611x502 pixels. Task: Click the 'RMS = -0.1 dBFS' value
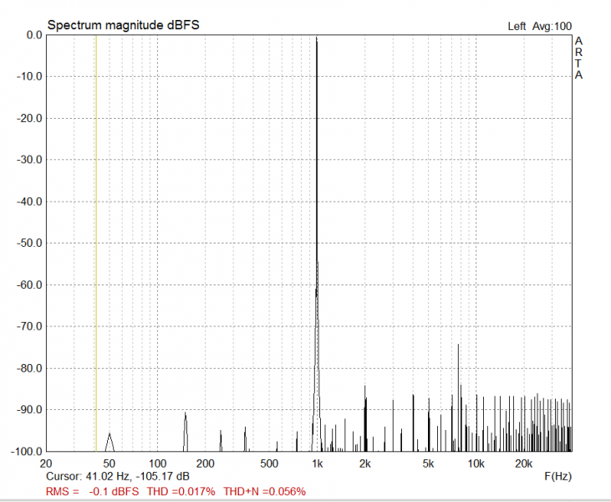(x=92, y=491)
